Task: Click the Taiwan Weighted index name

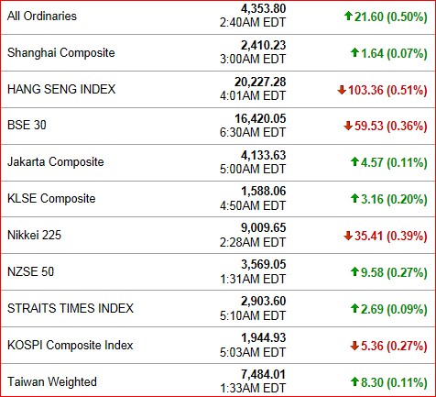Action: click(52, 382)
